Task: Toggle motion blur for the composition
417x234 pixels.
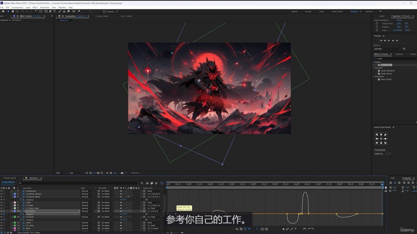Action: 156,183
